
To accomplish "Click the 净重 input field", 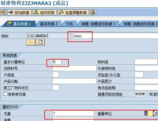I will 73,119.
